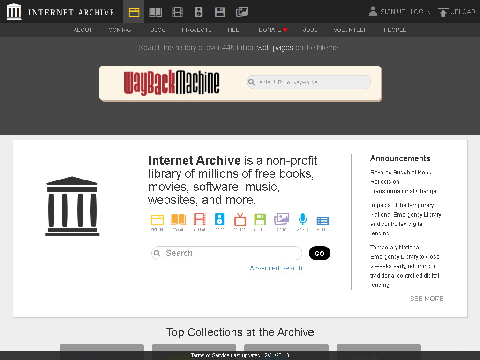The height and width of the screenshot is (360, 480).
Task: Open the Software floppy icon in top bar
Action: coord(220,12)
